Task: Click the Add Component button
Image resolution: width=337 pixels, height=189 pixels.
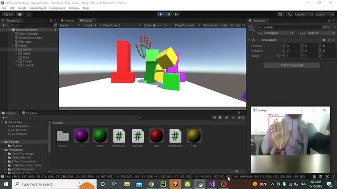Action: tap(292, 65)
